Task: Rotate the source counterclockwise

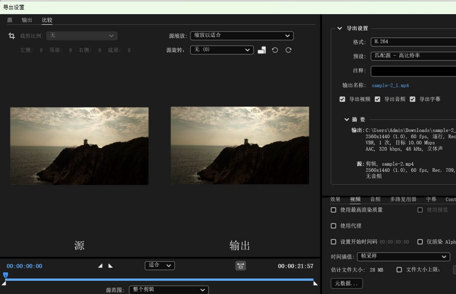Action: point(275,50)
